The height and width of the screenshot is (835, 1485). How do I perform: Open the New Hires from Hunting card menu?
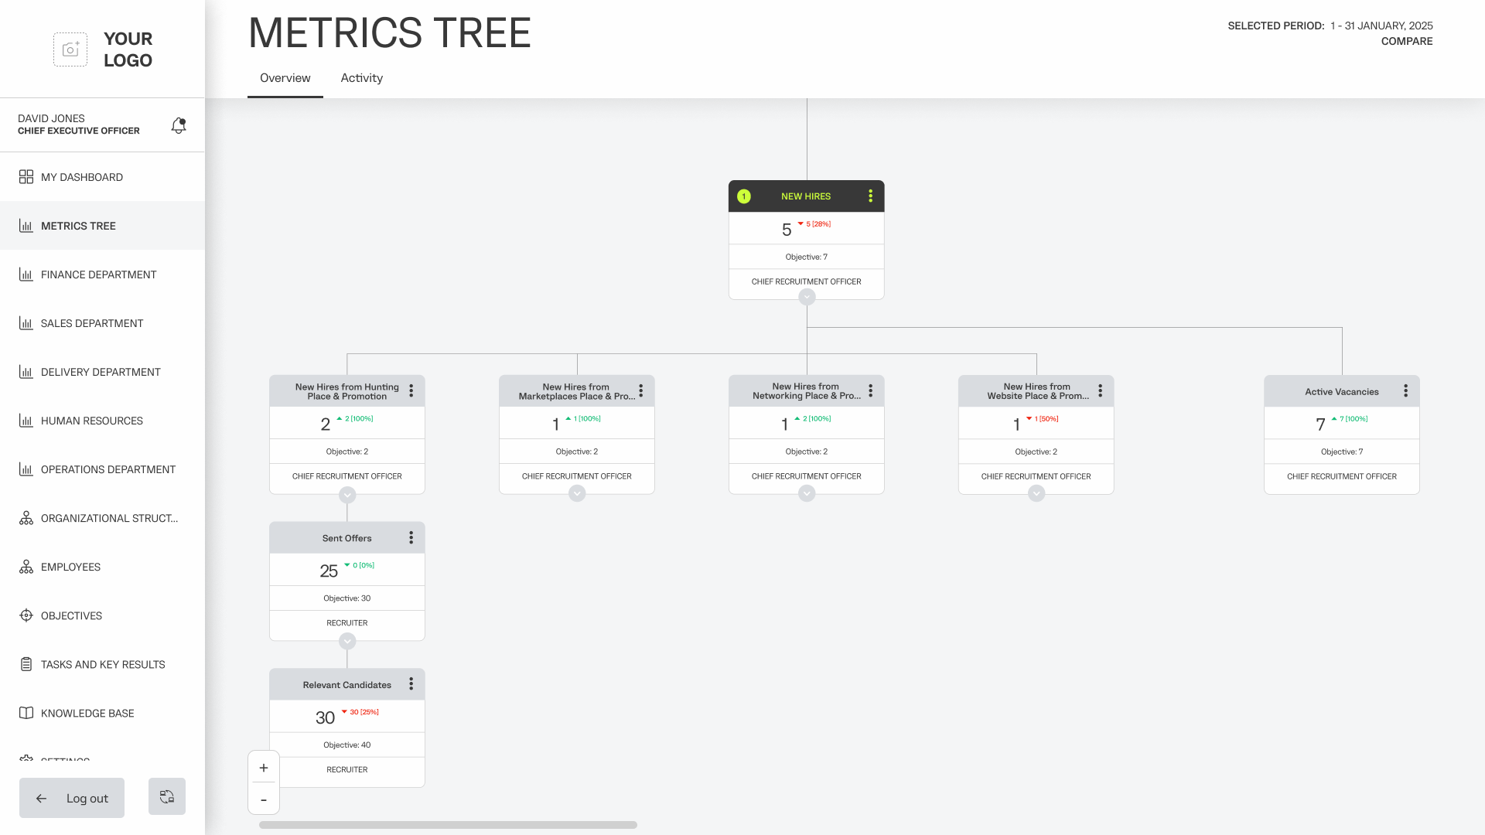pos(411,391)
